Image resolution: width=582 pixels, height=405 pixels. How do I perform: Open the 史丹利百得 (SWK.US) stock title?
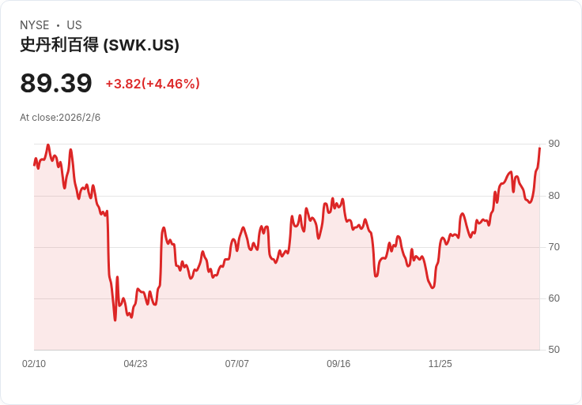point(100,45)
